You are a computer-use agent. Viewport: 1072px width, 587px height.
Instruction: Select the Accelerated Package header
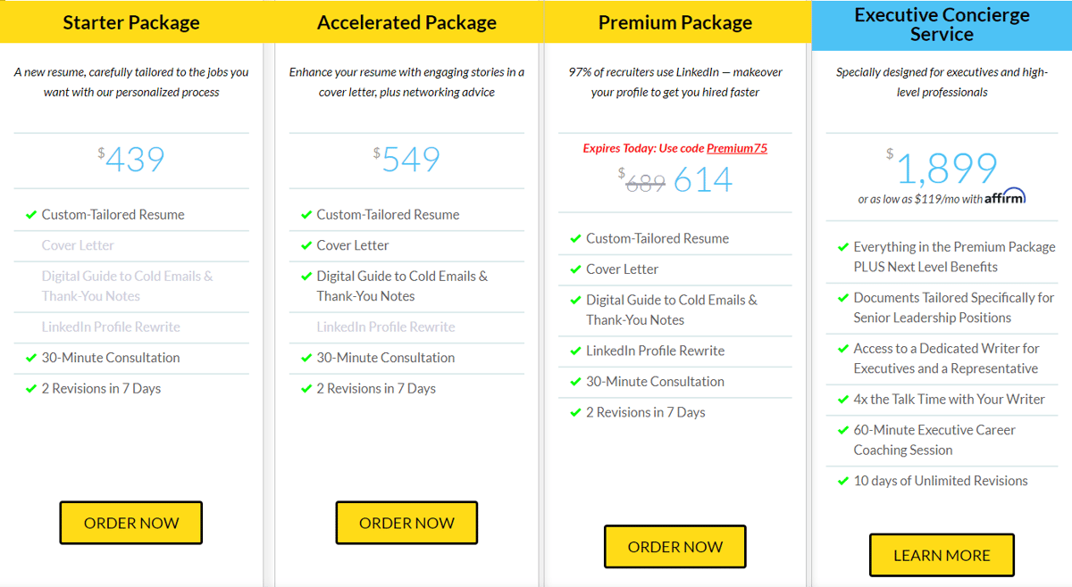tap(406, 22)
